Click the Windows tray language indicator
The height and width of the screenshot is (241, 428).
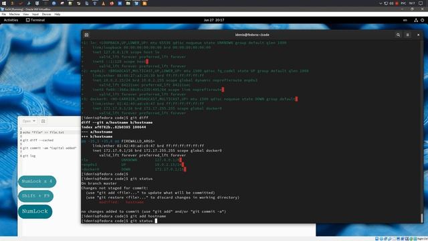[x=403, y=3]
